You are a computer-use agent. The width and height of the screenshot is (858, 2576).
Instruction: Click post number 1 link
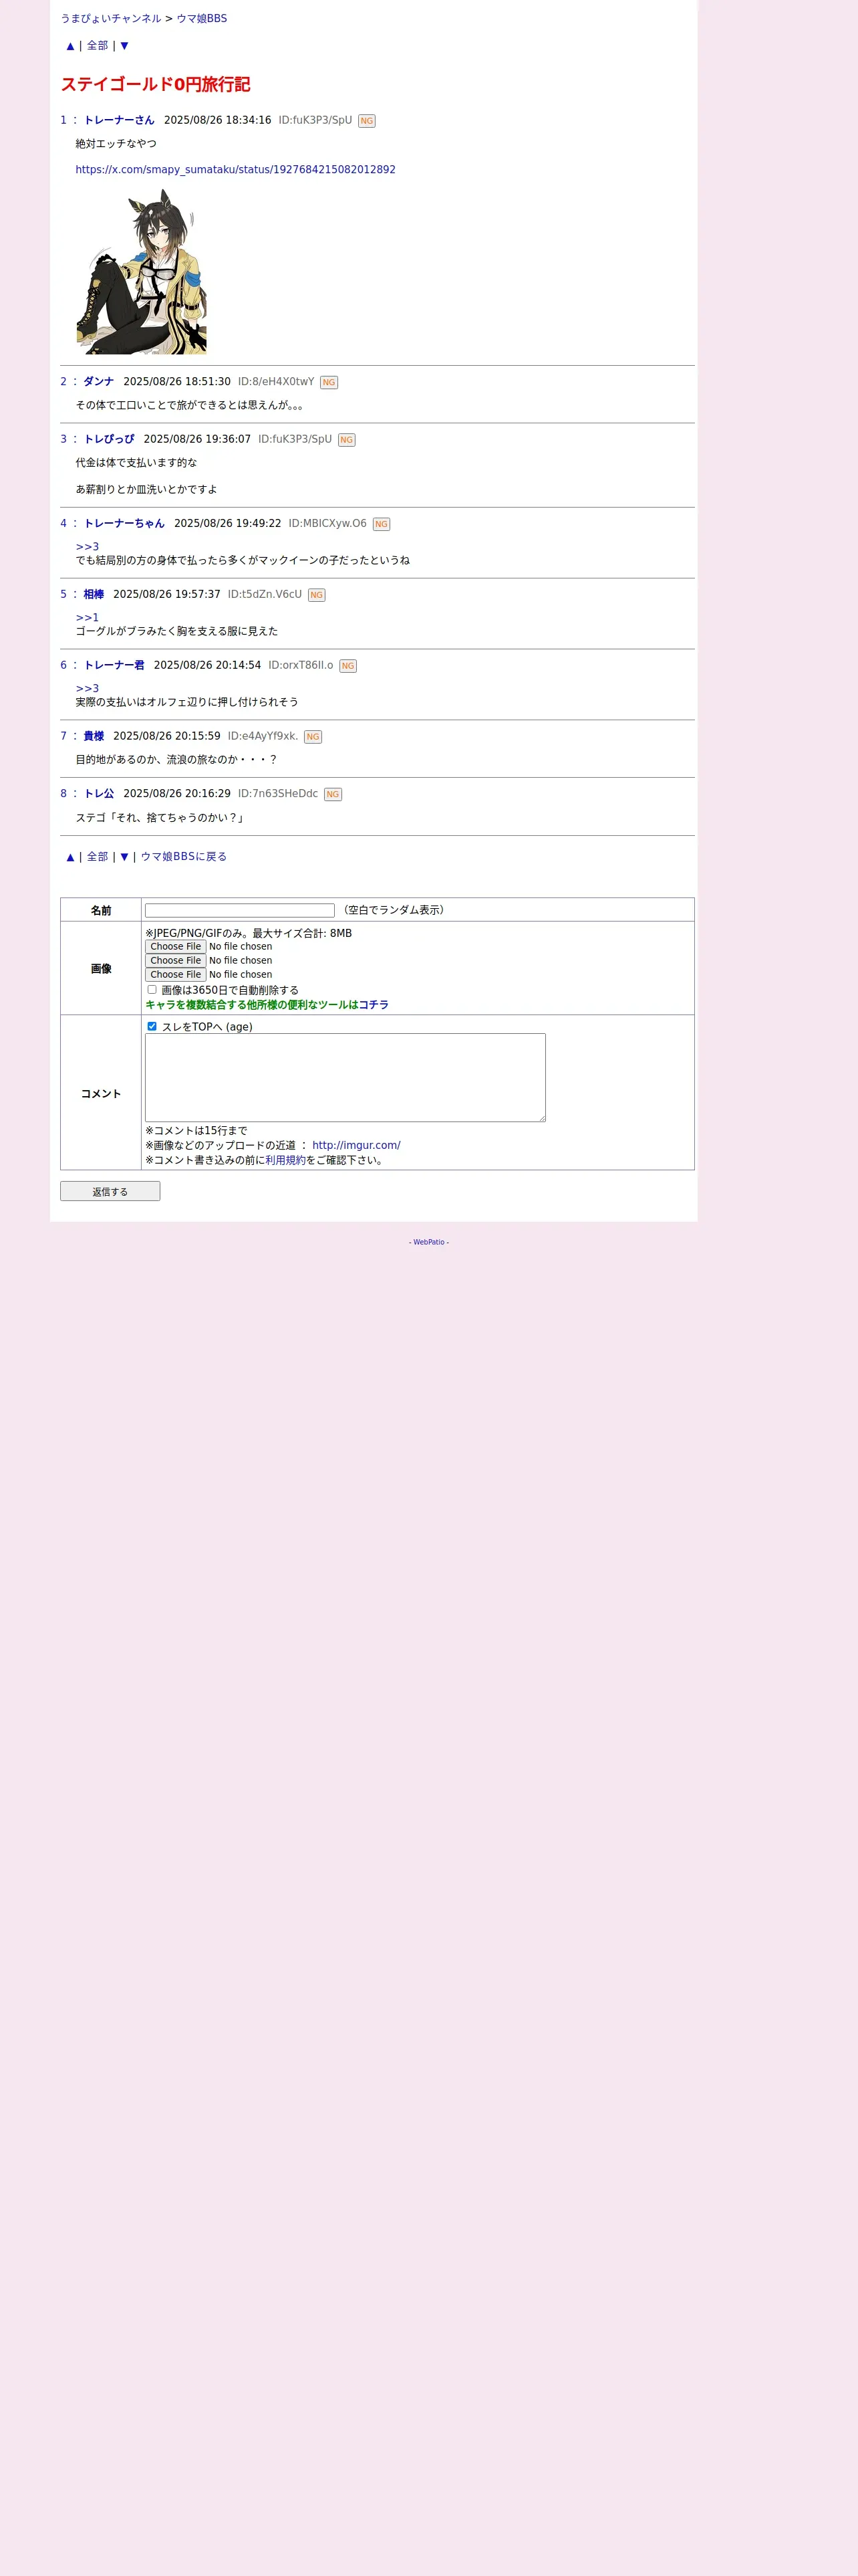point(63,121)
